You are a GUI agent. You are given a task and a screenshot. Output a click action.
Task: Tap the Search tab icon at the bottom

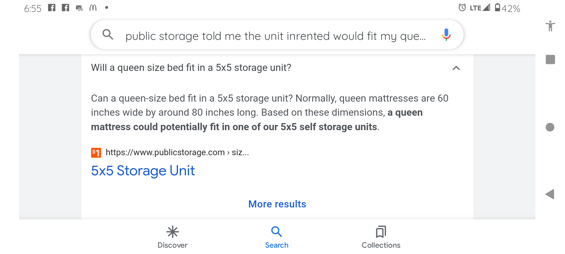[276, 232]
